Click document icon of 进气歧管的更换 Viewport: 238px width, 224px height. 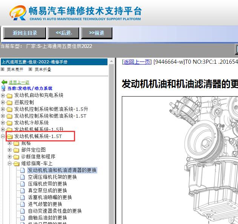23,204
